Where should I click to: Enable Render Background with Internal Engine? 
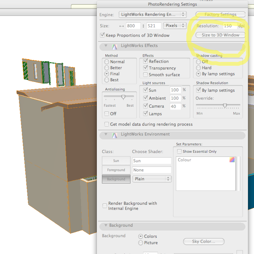[x=105, y=206]
